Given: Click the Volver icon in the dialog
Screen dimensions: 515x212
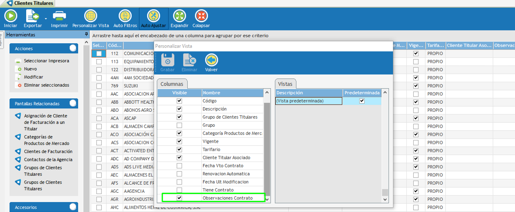Looking at the screenshot, I should tap(211, 60).
